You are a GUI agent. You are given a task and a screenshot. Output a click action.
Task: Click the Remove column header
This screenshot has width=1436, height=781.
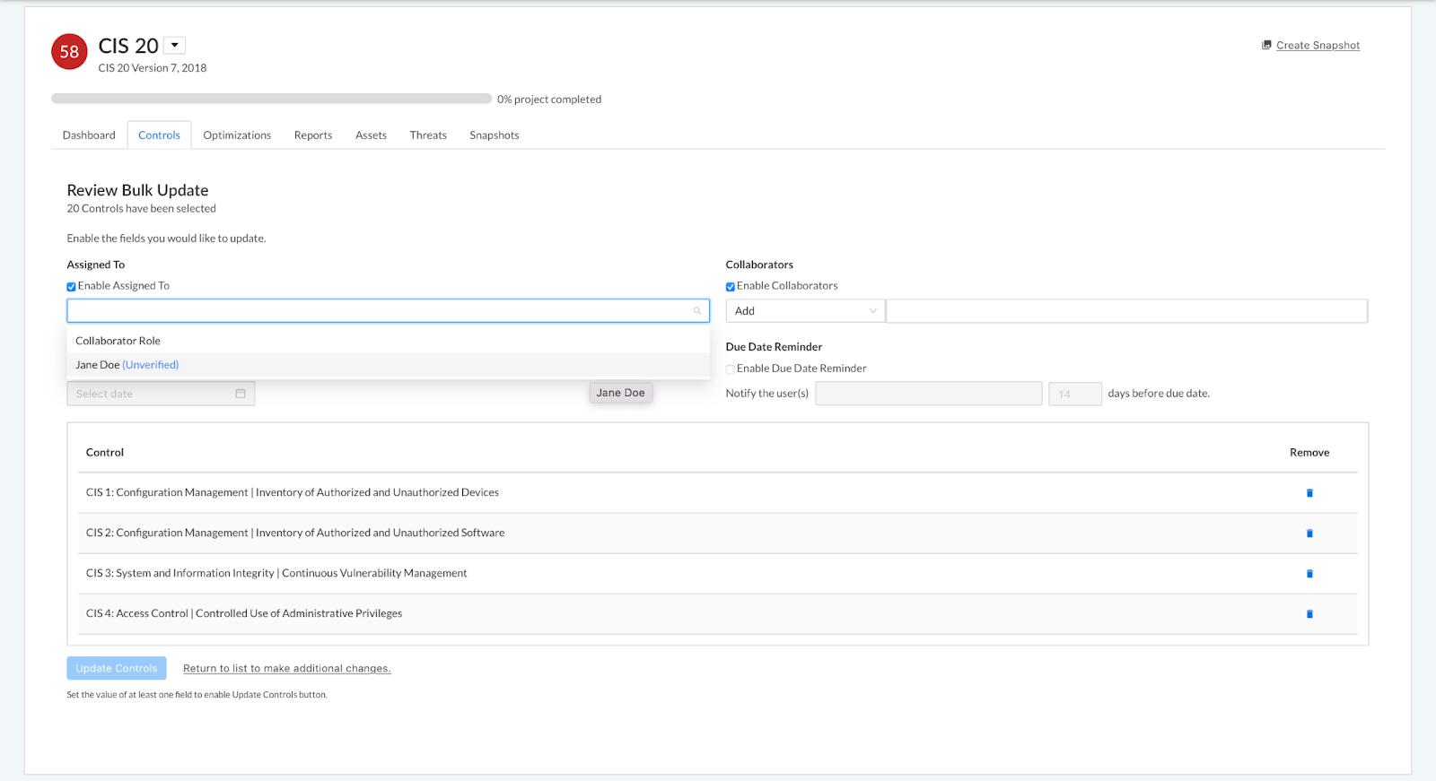tap(1309, 453)
